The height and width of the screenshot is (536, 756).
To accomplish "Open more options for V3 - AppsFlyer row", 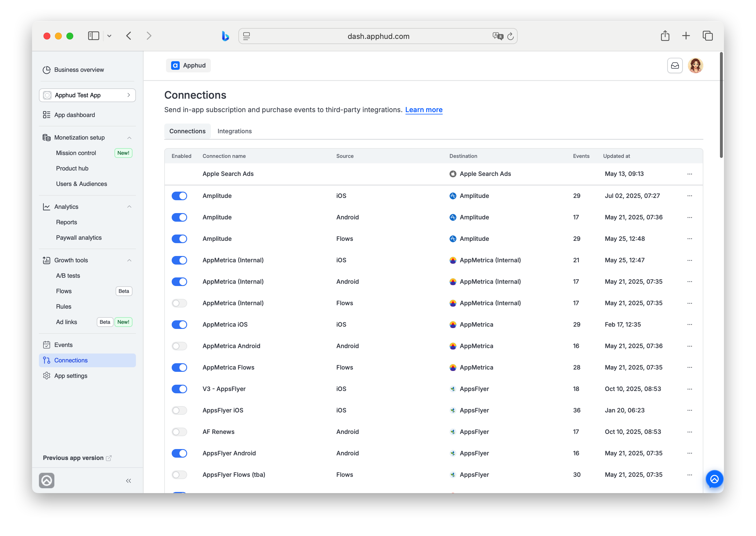I will [x=689, y=389].
